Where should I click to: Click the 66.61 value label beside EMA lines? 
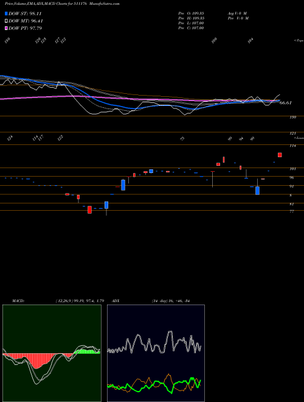(x=286, y=103)
